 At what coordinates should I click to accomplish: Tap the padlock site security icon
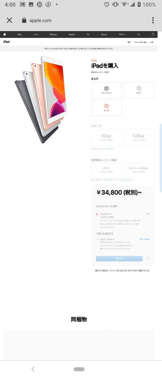[24, 20]
